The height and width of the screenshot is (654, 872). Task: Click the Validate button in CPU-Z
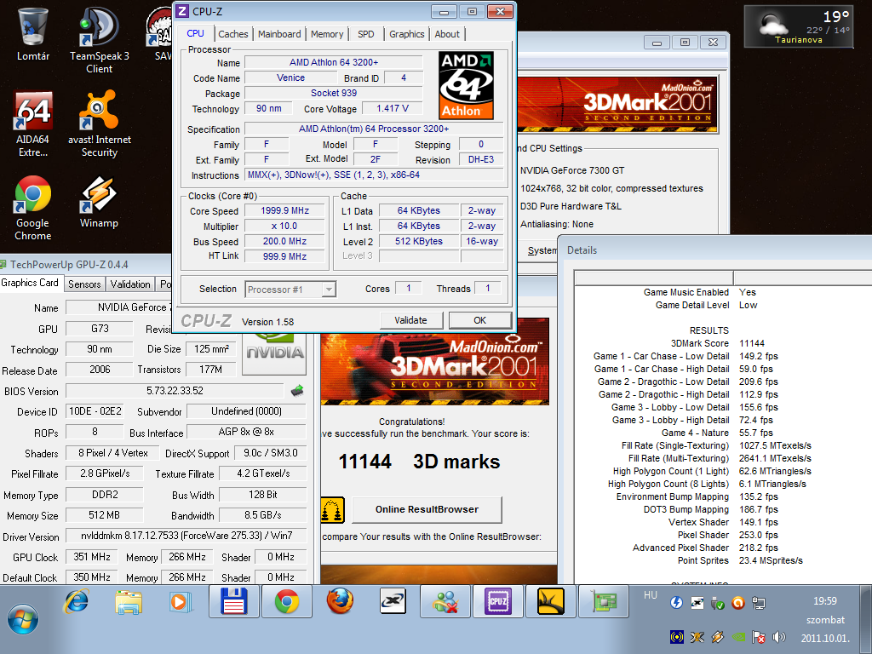(411, 320)
